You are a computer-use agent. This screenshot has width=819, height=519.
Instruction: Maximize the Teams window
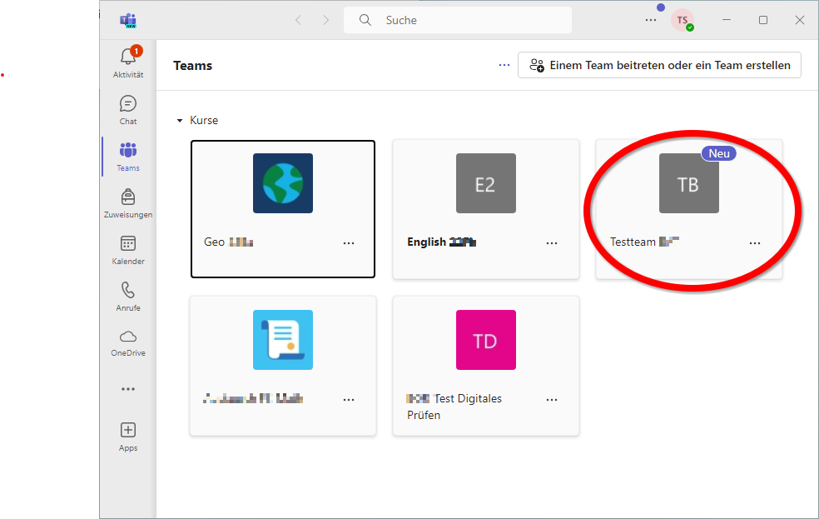(x=763, y=20)
